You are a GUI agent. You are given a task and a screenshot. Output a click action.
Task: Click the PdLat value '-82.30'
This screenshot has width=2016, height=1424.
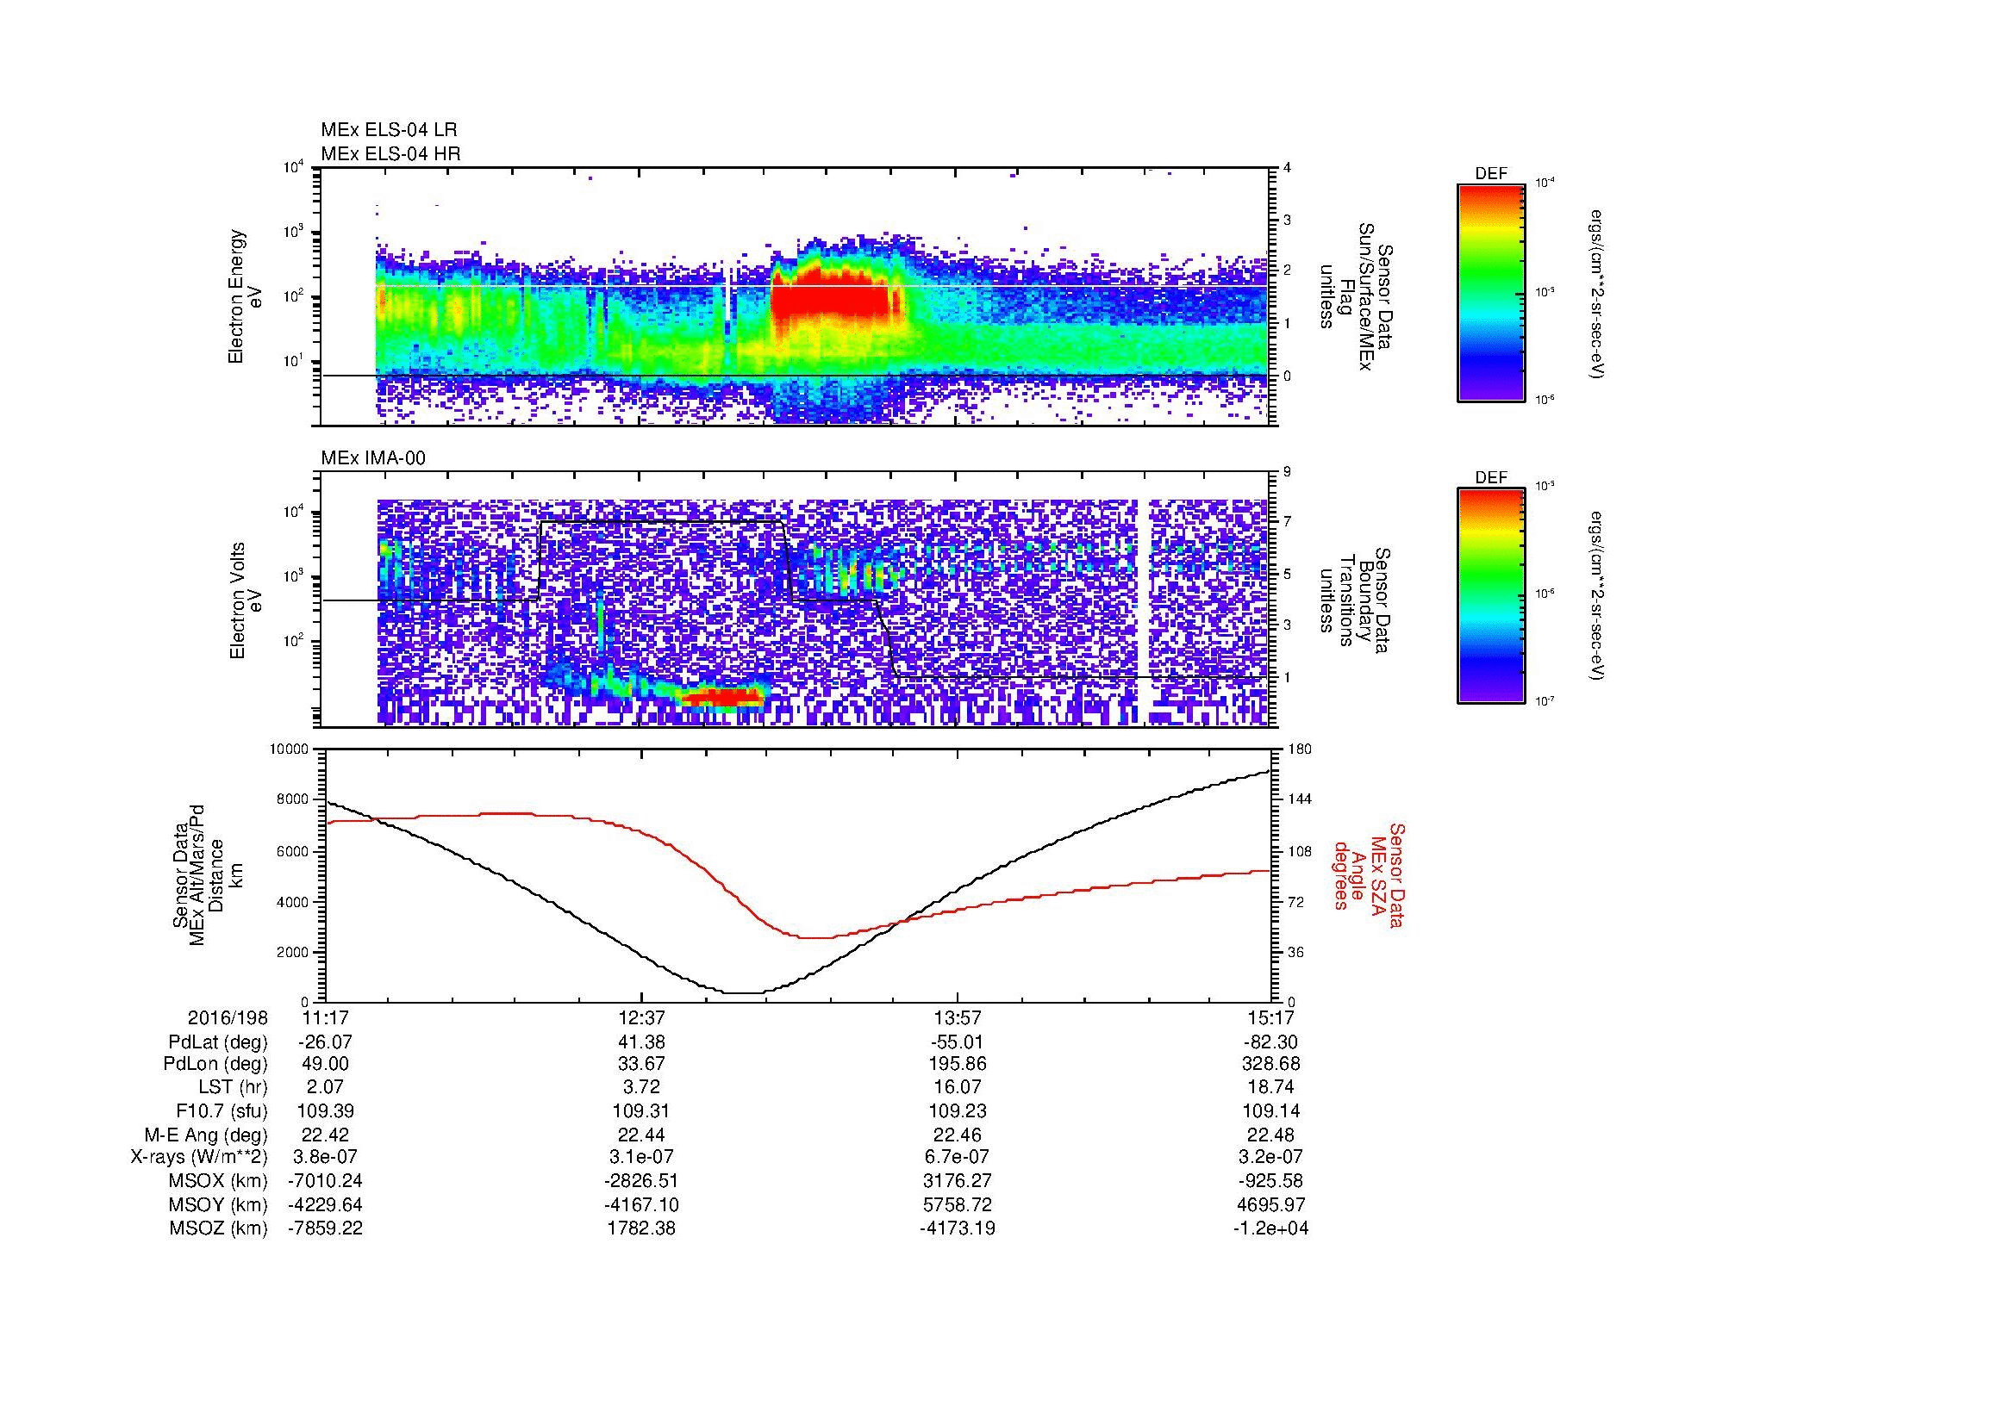click(x=1271, y=1042)
